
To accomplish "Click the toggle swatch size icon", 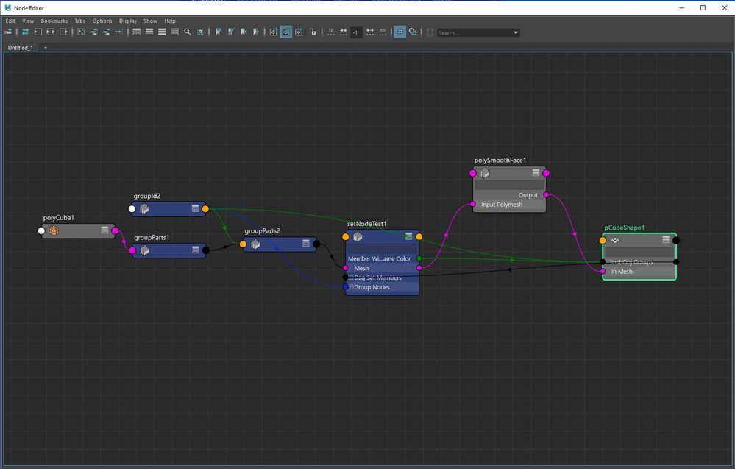I will [200, 32].
